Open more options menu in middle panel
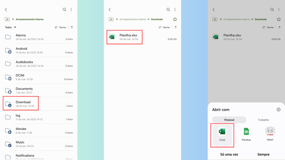Viewport: 285px width, 160px height. 175,9
